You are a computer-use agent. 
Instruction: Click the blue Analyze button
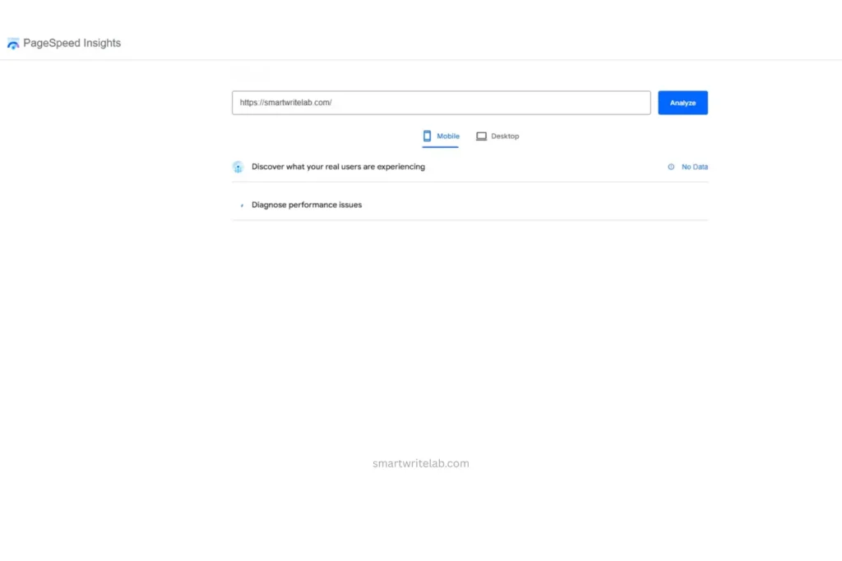682,103
